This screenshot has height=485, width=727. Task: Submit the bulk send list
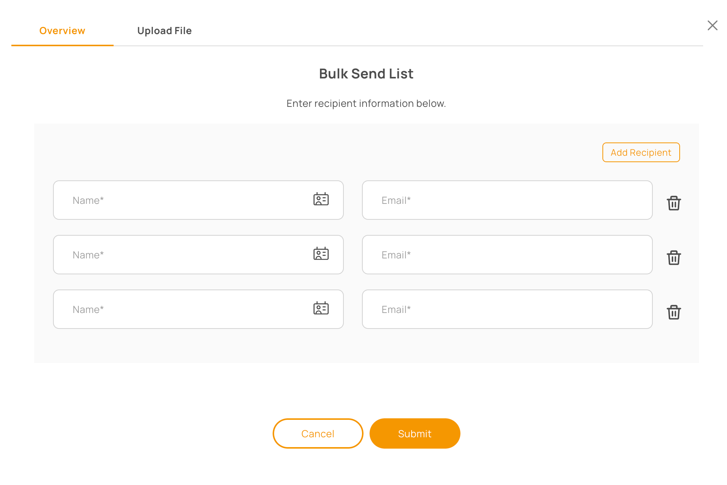pos(415,433)
